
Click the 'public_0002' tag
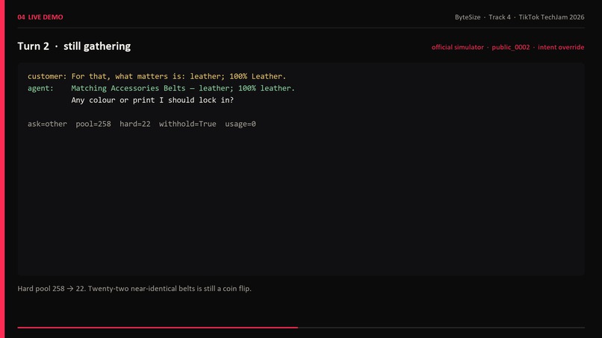pyautogui.click(x=510, y=47)
